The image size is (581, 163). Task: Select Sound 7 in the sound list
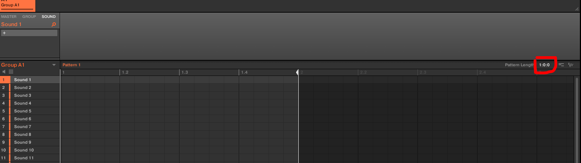click(x=23, y=127)
